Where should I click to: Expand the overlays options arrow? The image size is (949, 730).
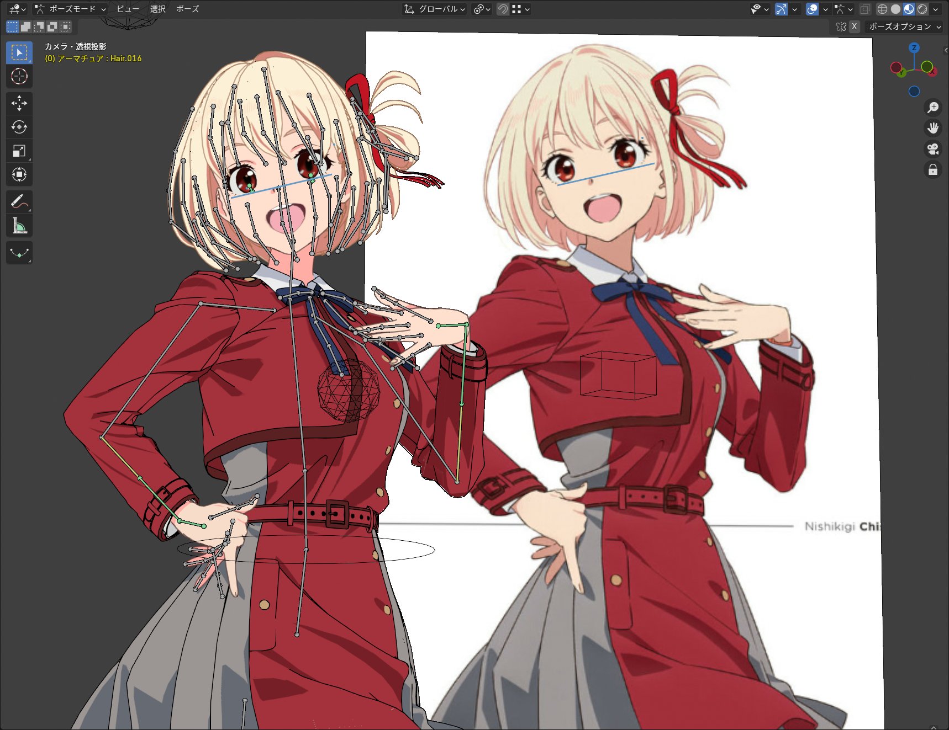pyautogui.click(x=825, y=9)
